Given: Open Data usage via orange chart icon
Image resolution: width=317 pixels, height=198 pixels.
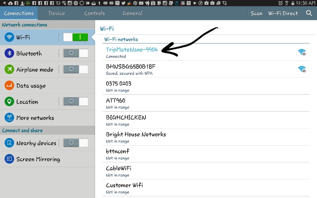Looking at the screenshot, I should pyautogui.click(x=9, y=86).
